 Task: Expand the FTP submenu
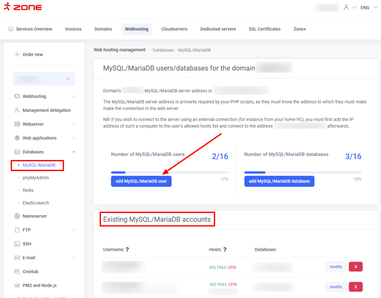(x=74, y=230)
